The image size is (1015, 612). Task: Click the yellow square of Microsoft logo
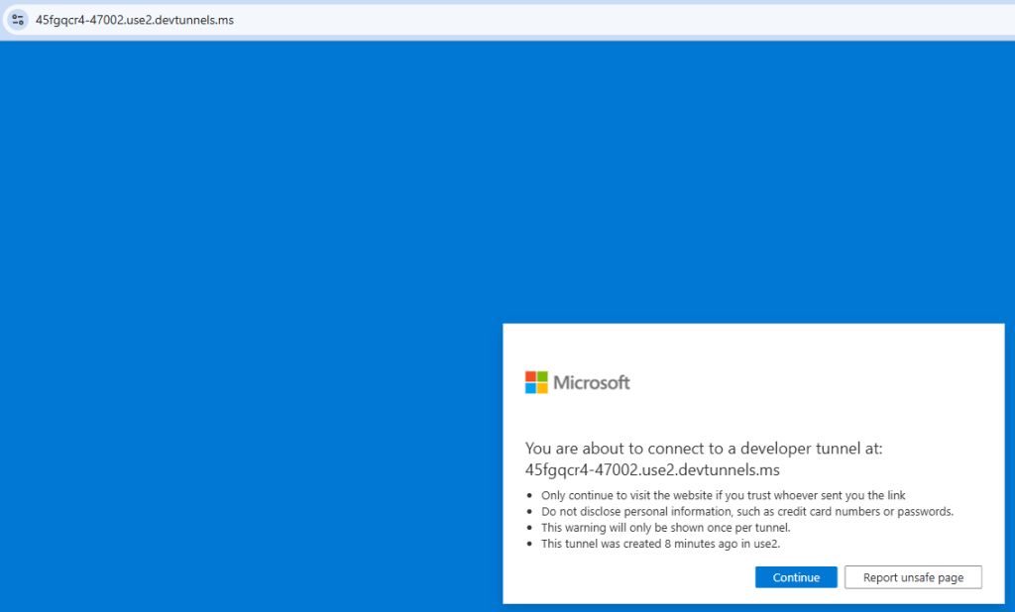click(x=542, y=388)
